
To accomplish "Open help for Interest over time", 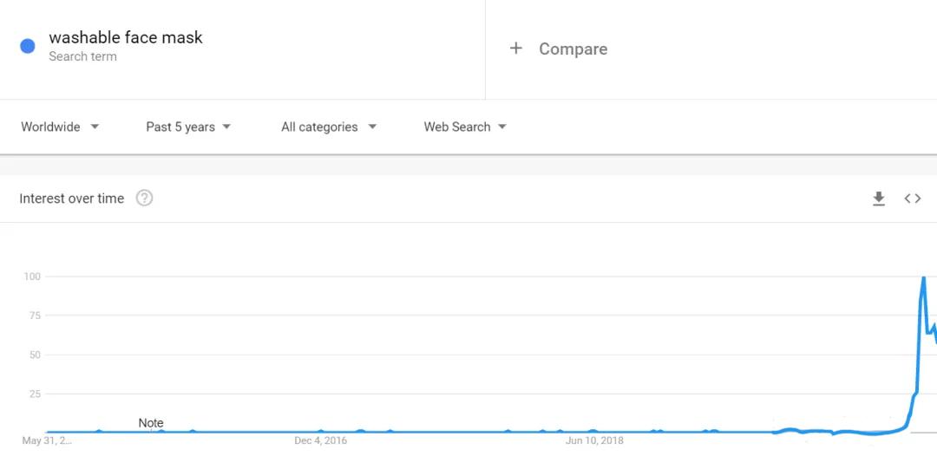I will coord(145,199).
